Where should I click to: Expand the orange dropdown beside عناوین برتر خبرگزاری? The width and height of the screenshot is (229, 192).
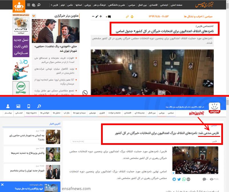click(x=34, y=16)
